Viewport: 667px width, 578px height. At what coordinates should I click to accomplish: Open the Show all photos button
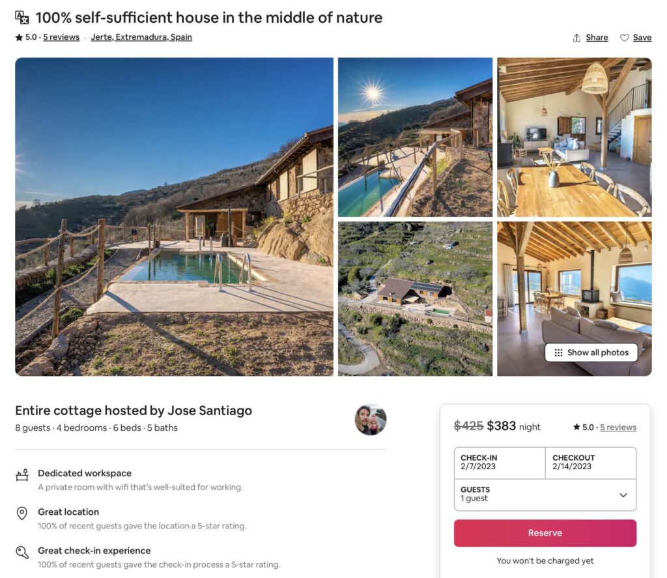(591, 352)
